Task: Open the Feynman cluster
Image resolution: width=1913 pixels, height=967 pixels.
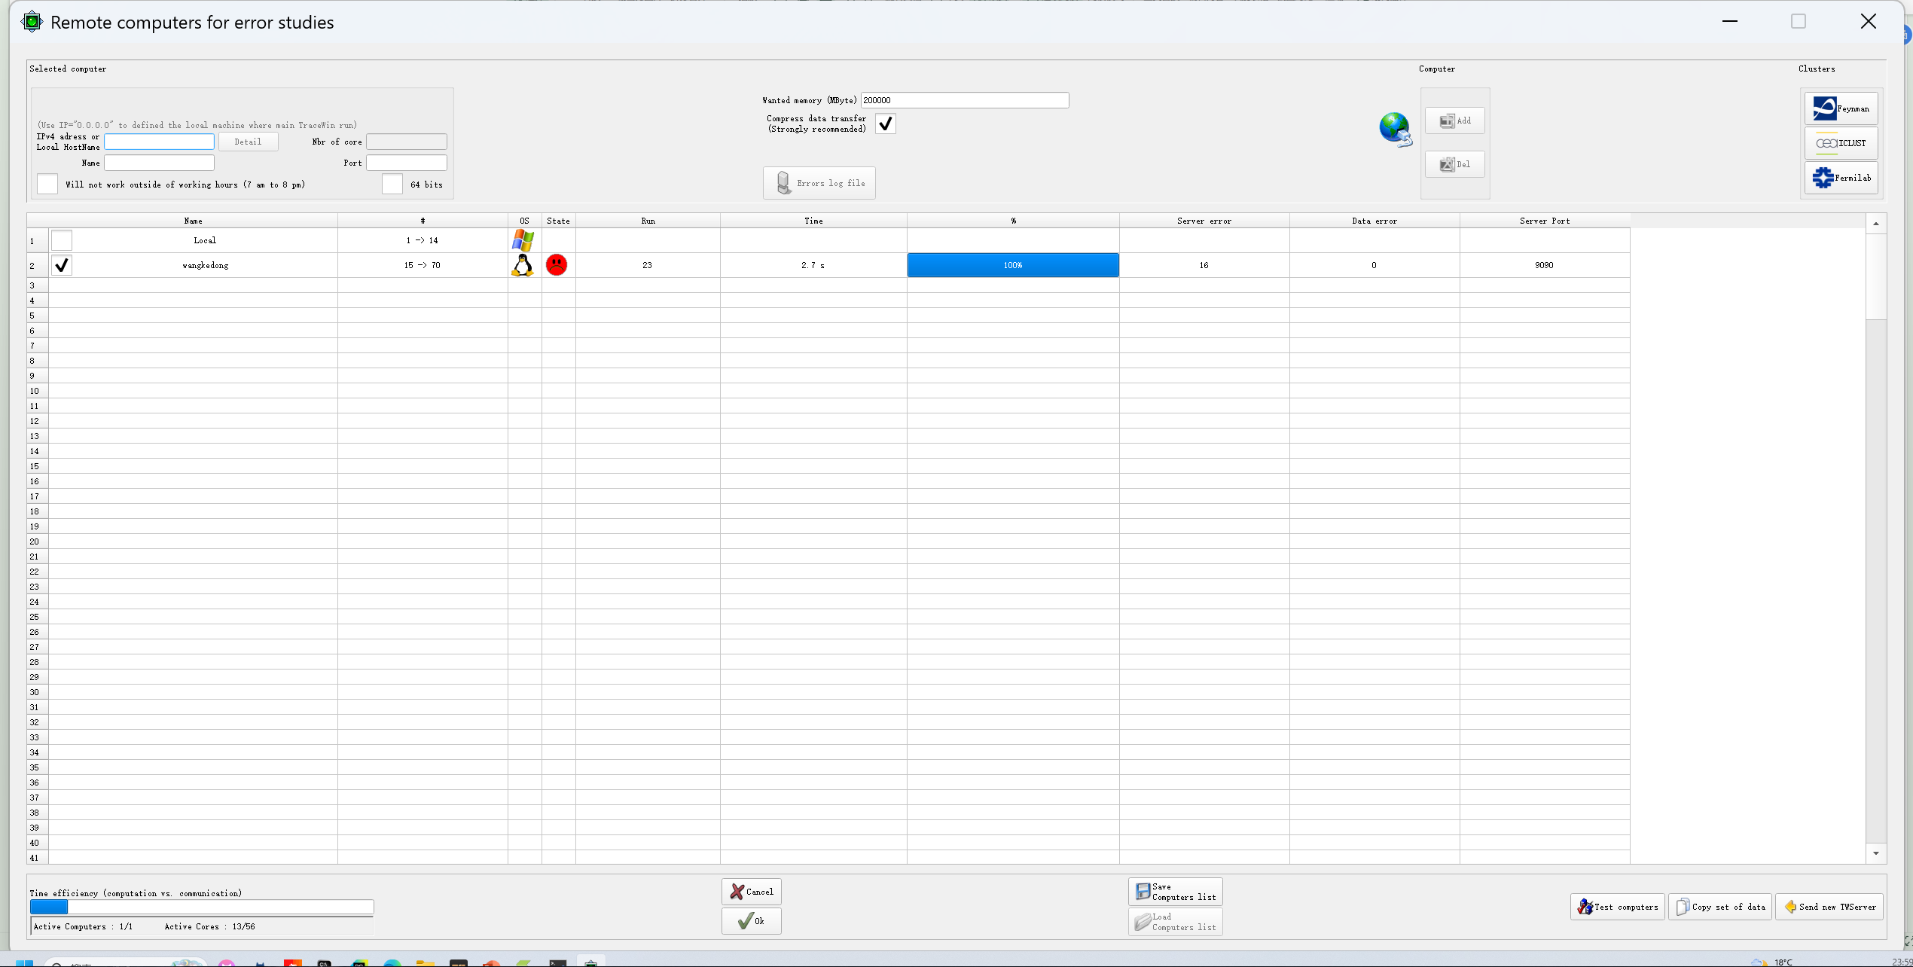Action: click(1841, 108)
